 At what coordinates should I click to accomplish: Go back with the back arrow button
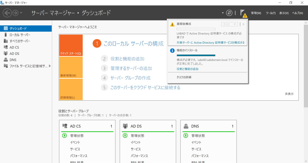(7, 13)
